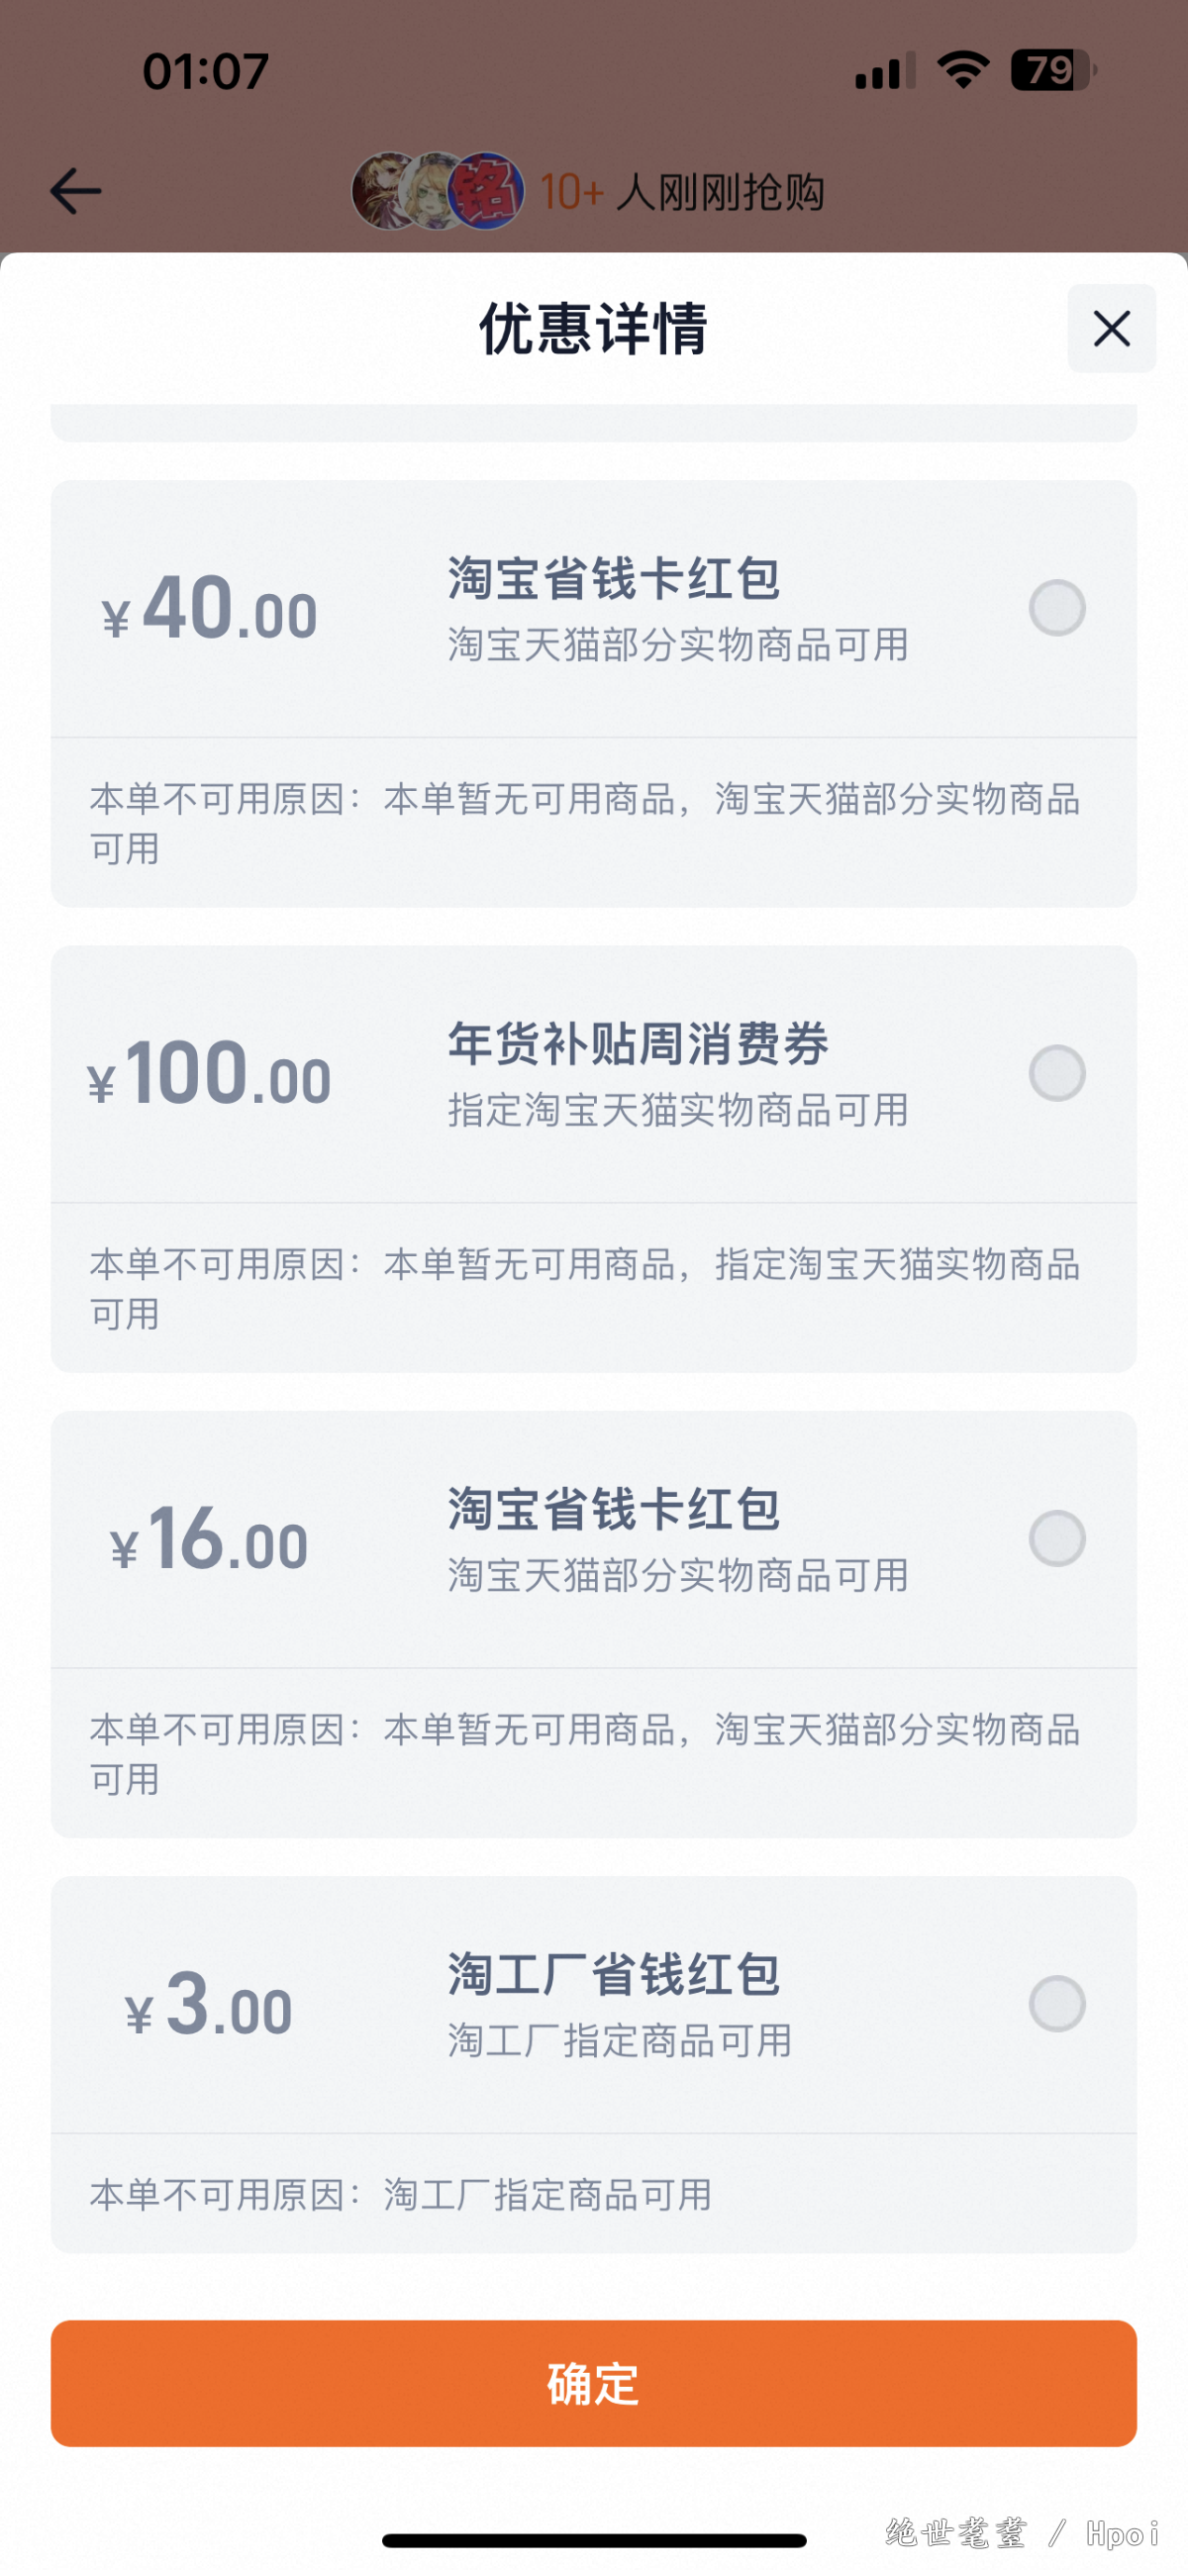Close the 优惠详情 panel with X
The width and height of the screenshot is (1188, 2570).
click(1111, 329)
